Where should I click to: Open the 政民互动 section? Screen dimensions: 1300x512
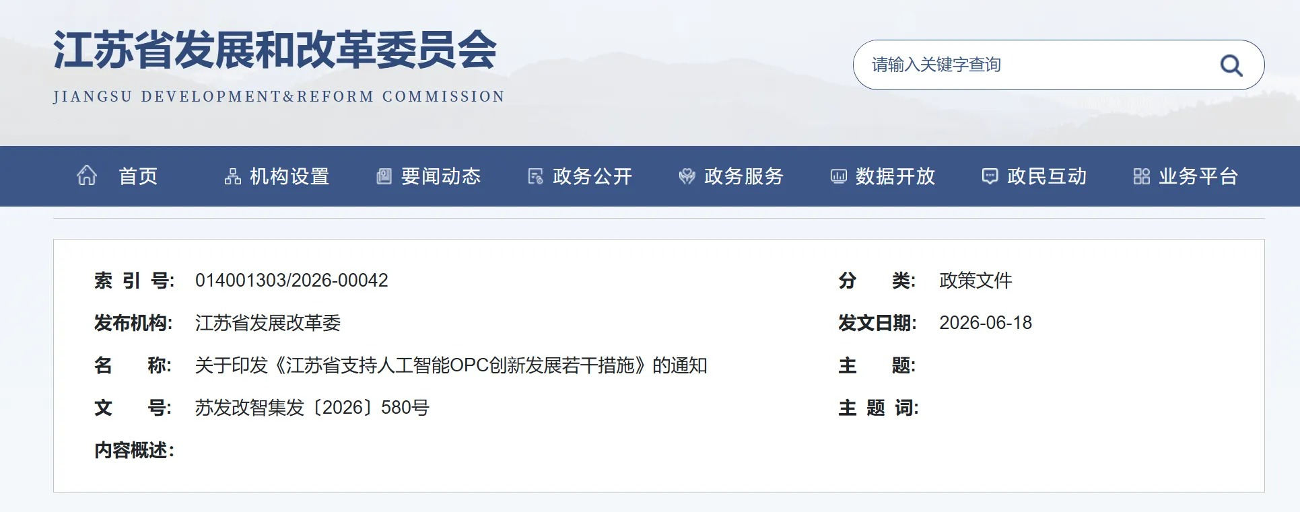coord(1047,176)
